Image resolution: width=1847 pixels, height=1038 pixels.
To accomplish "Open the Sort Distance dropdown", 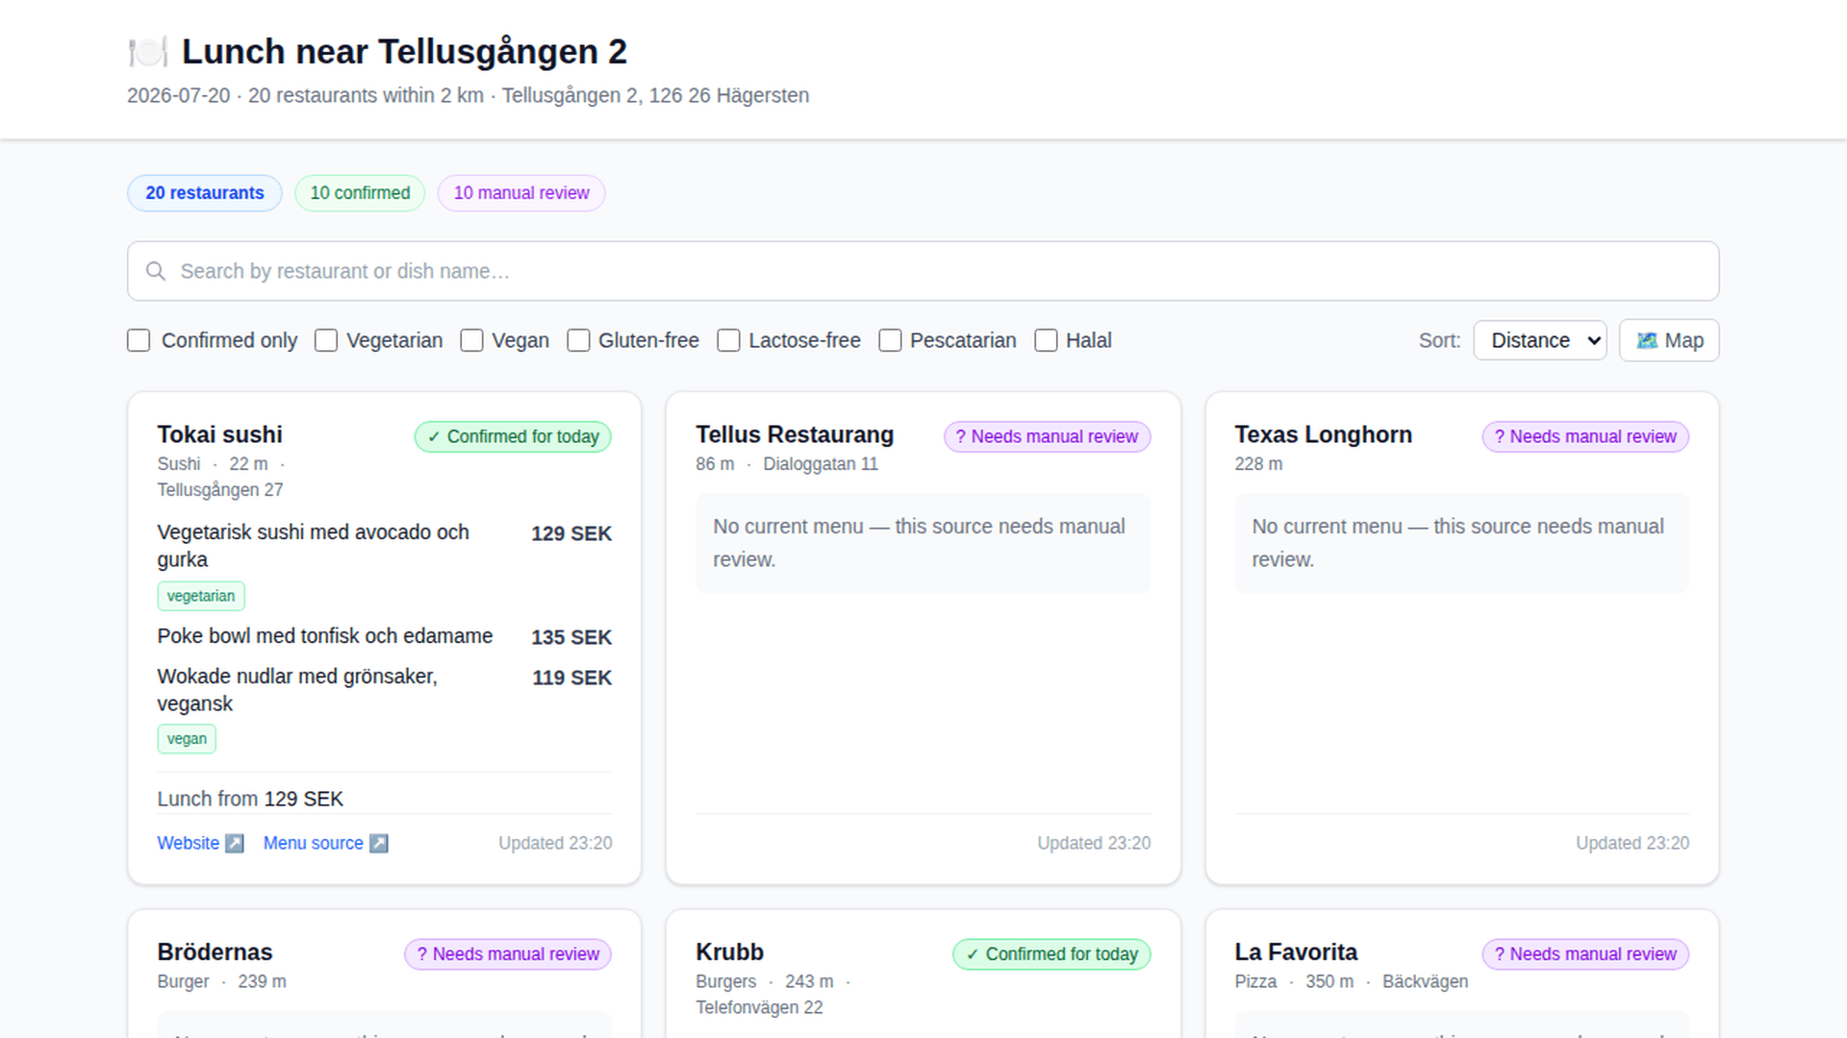I will (x=1539, y=340).
